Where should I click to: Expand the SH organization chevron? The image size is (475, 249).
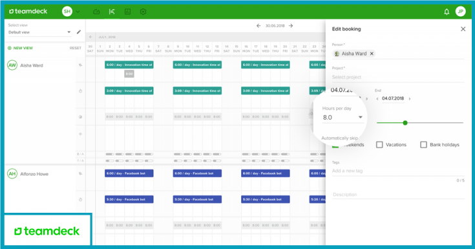click(78, 12)
